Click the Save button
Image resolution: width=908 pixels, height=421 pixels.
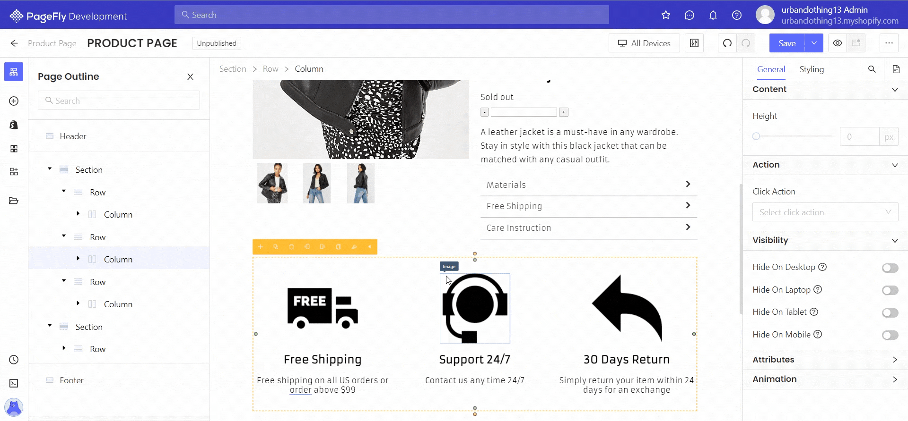787,43
